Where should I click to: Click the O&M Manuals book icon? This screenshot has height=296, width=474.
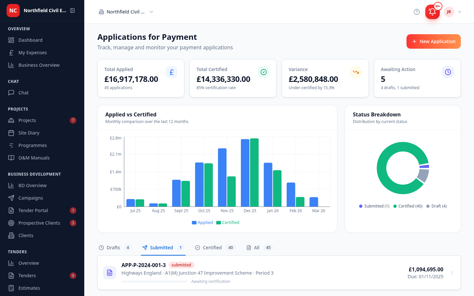pos(11,158)
